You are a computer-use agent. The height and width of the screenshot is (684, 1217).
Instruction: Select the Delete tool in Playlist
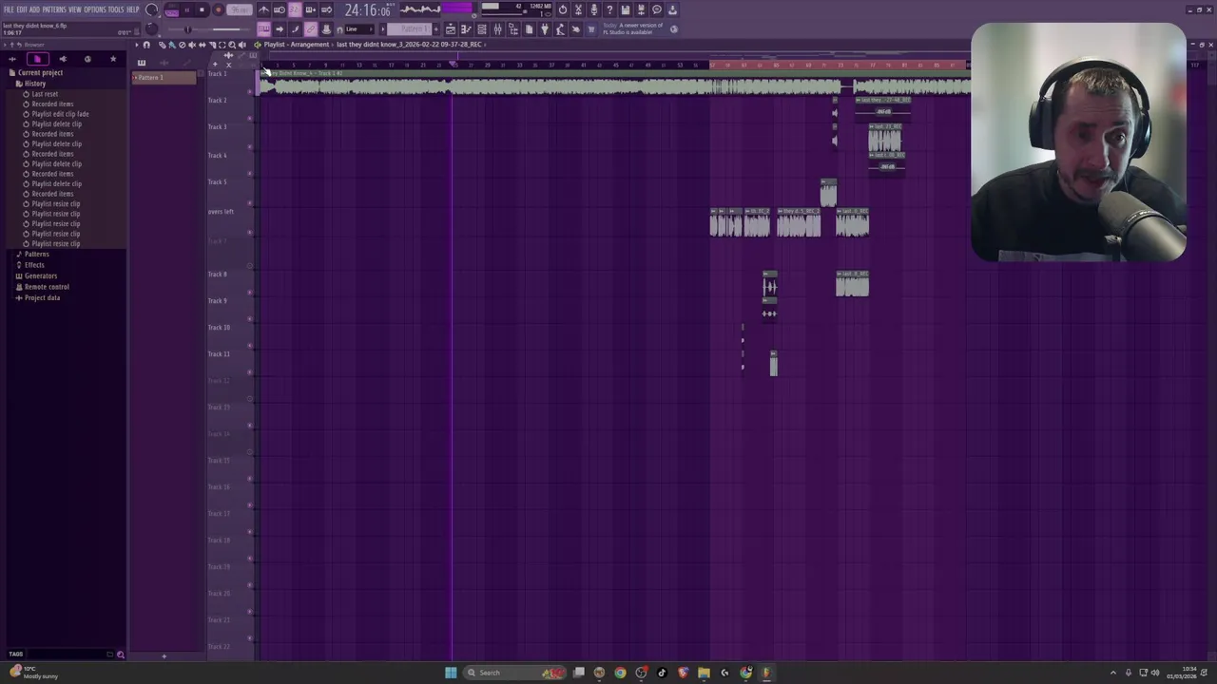click(x=183, y=45)
